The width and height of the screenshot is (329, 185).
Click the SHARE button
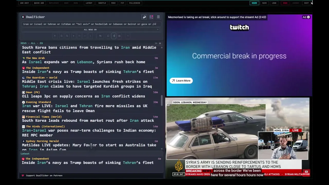[x=254, y=3]
